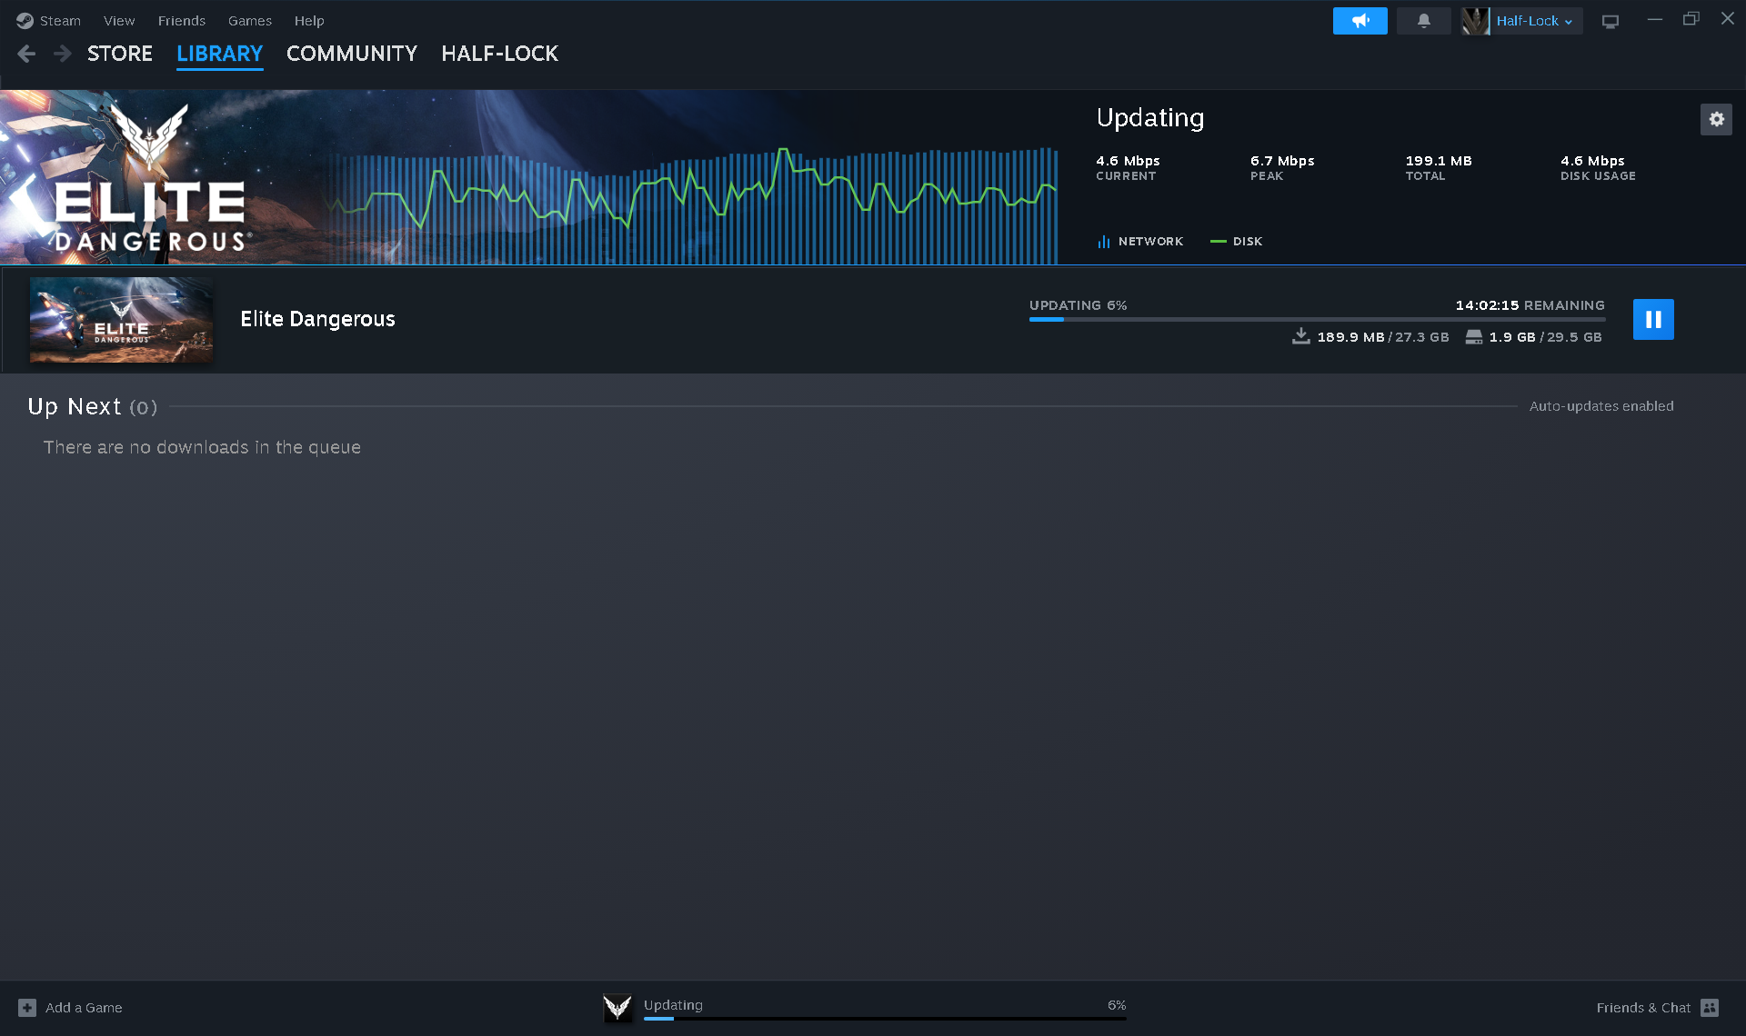
Task: Click the download throughput graph
Action: pos(691,204)
